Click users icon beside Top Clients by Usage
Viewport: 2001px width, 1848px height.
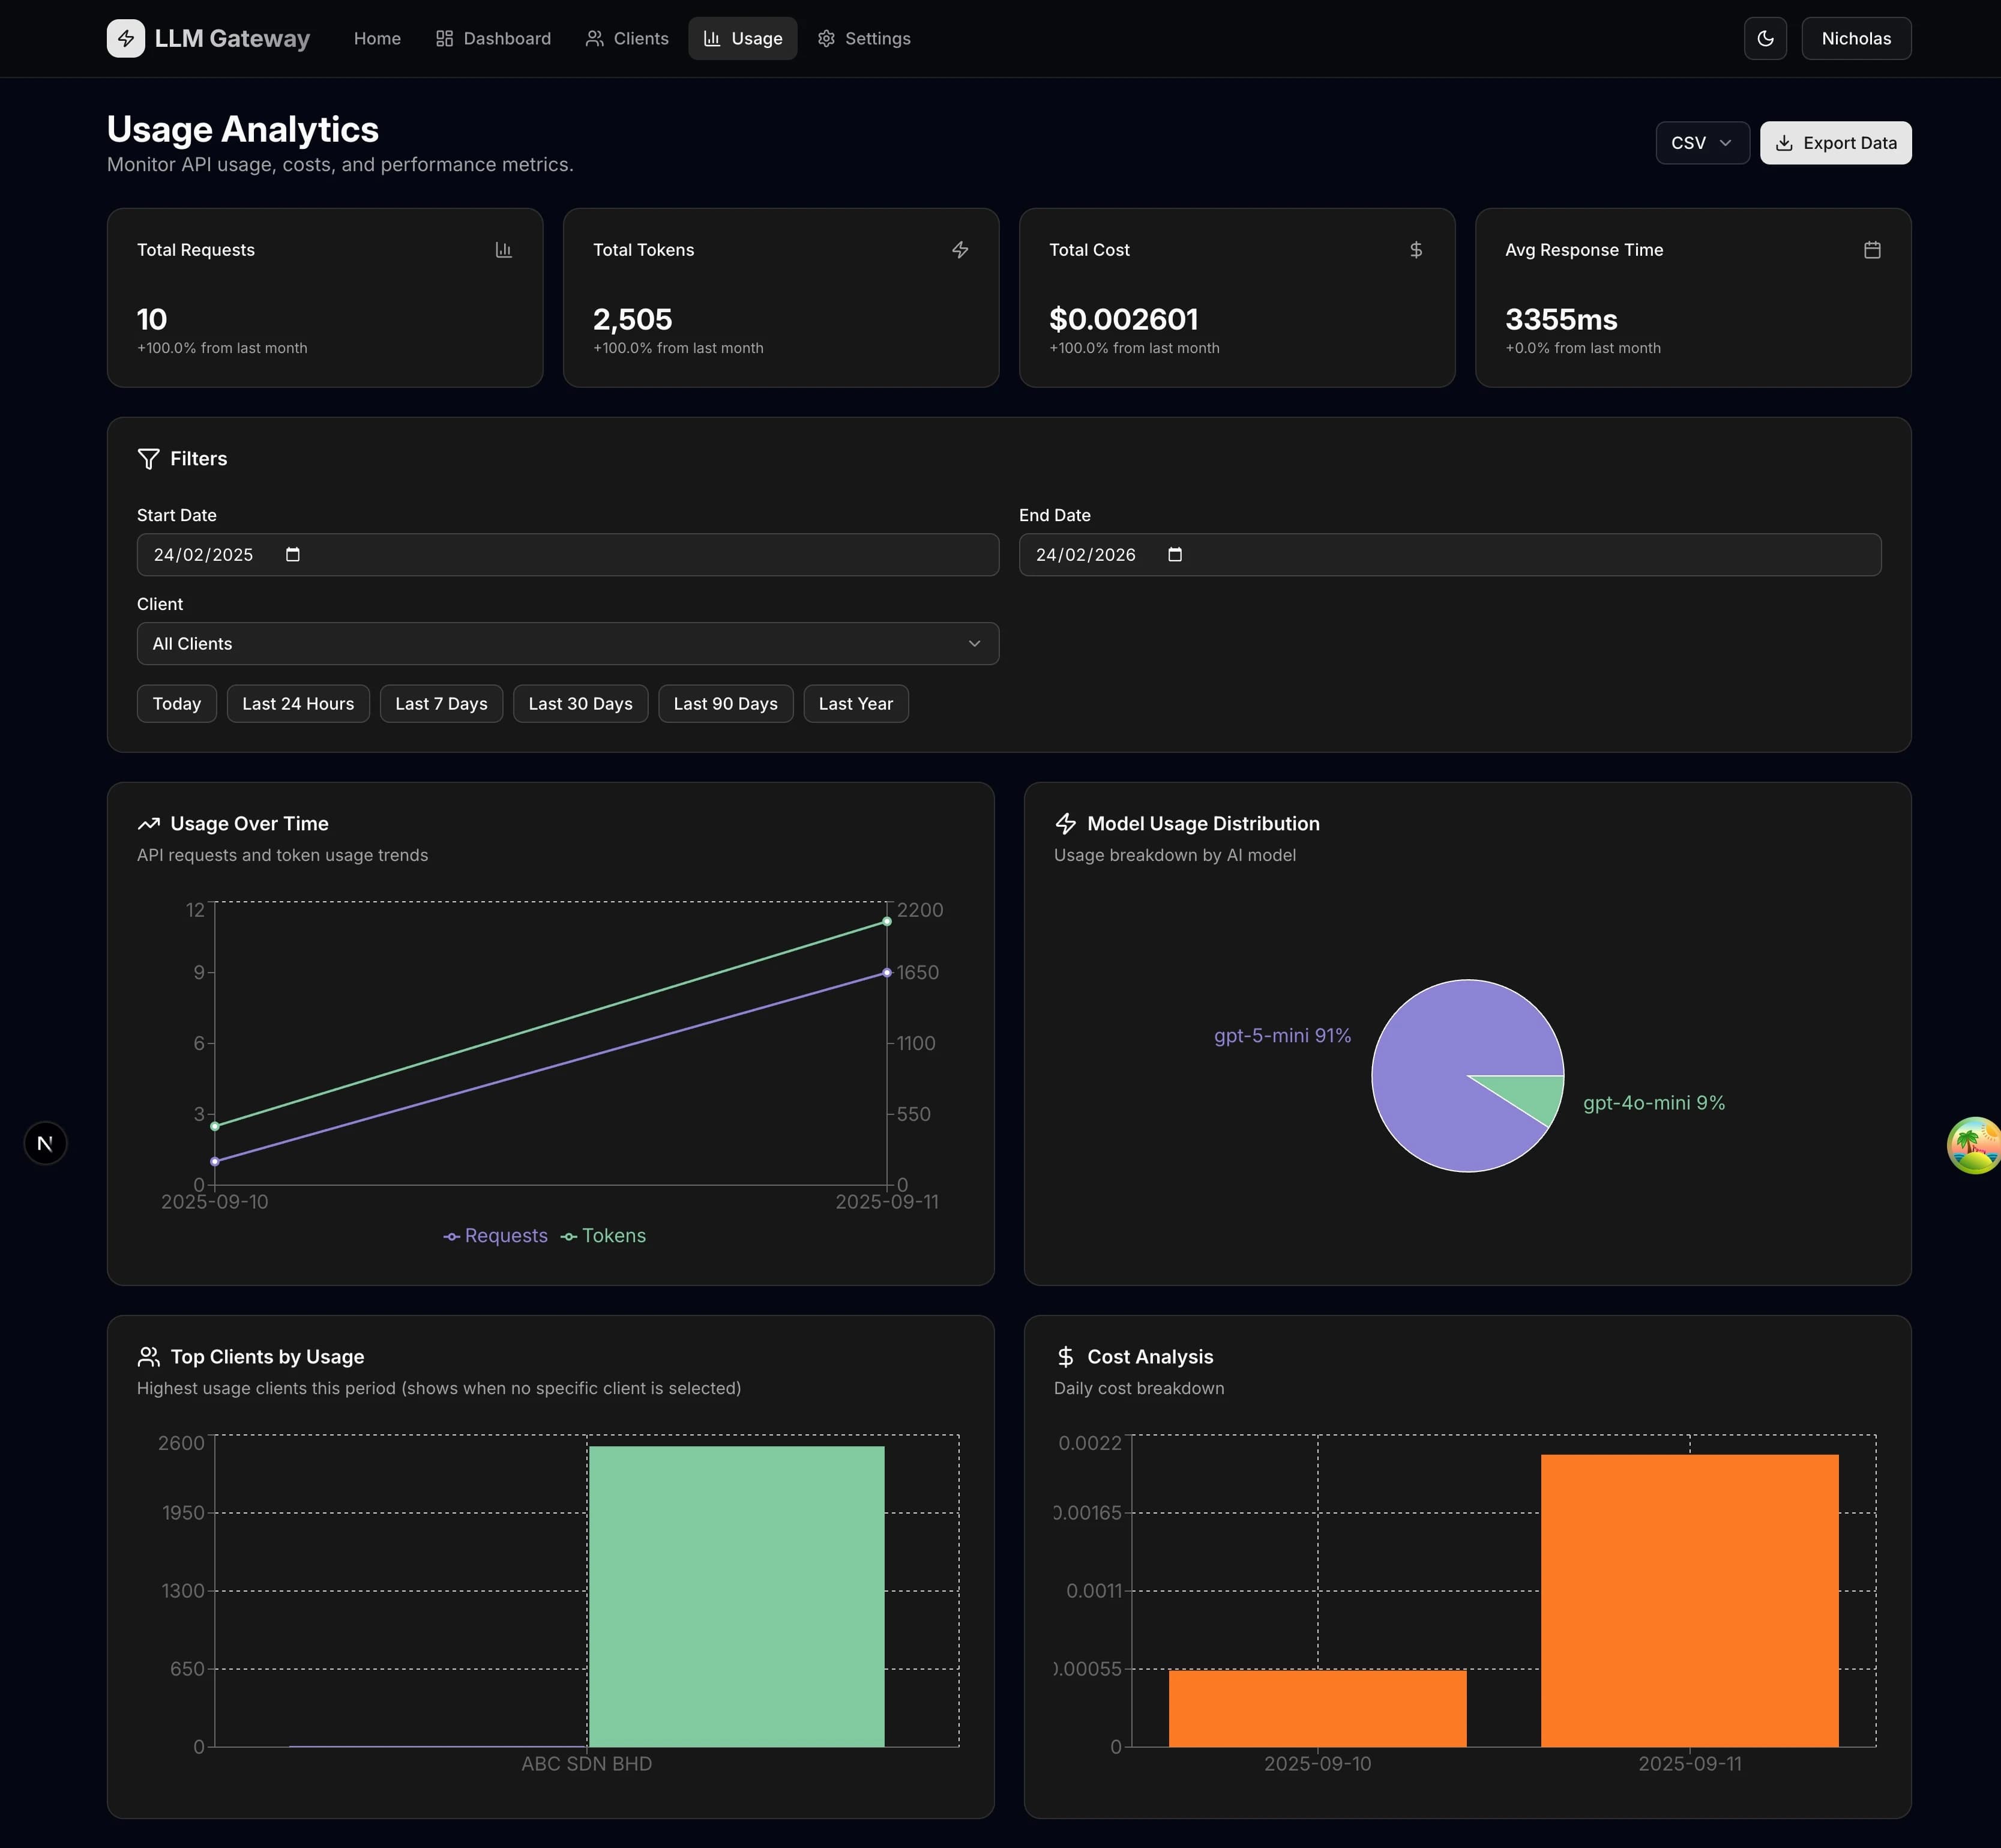tap(148, 1356)
